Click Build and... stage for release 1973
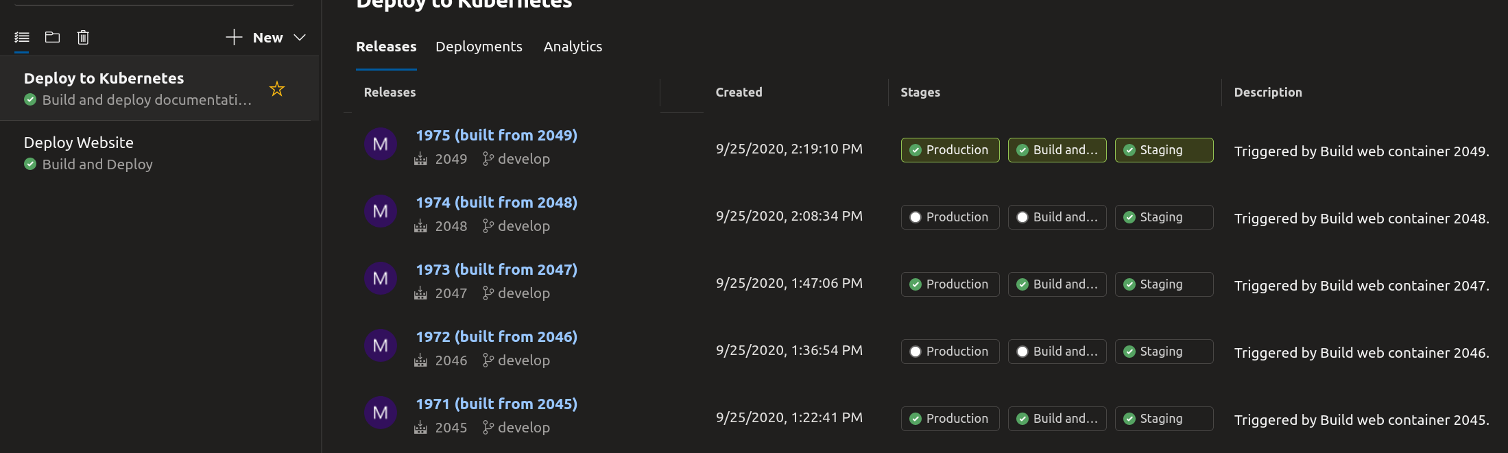 (x=1057, y=284)
